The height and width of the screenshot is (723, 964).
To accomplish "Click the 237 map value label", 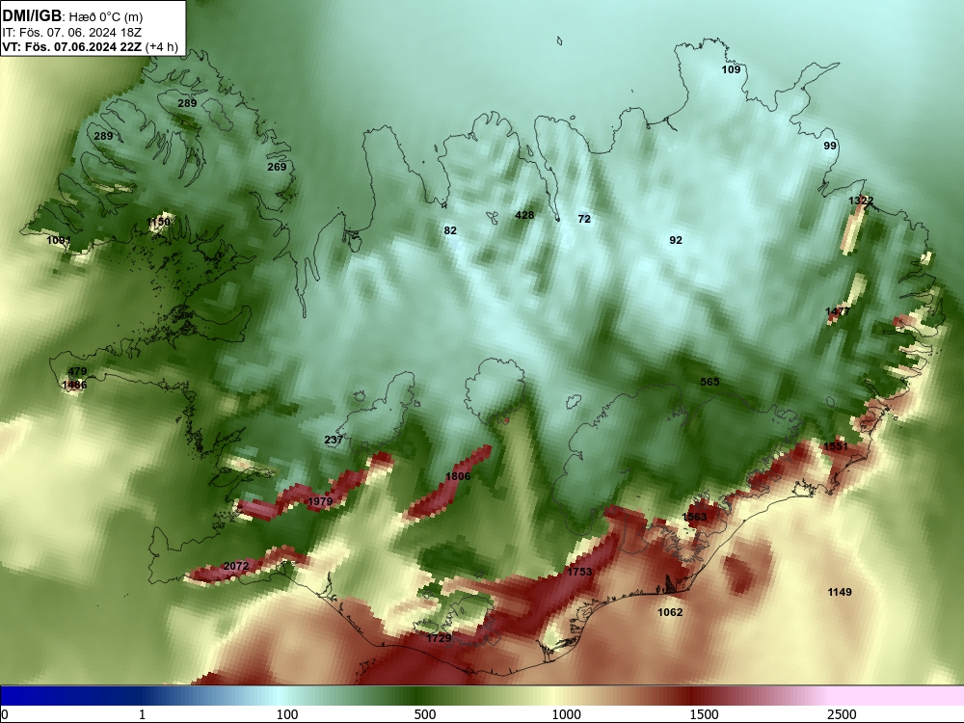I will tap(334, 440).
